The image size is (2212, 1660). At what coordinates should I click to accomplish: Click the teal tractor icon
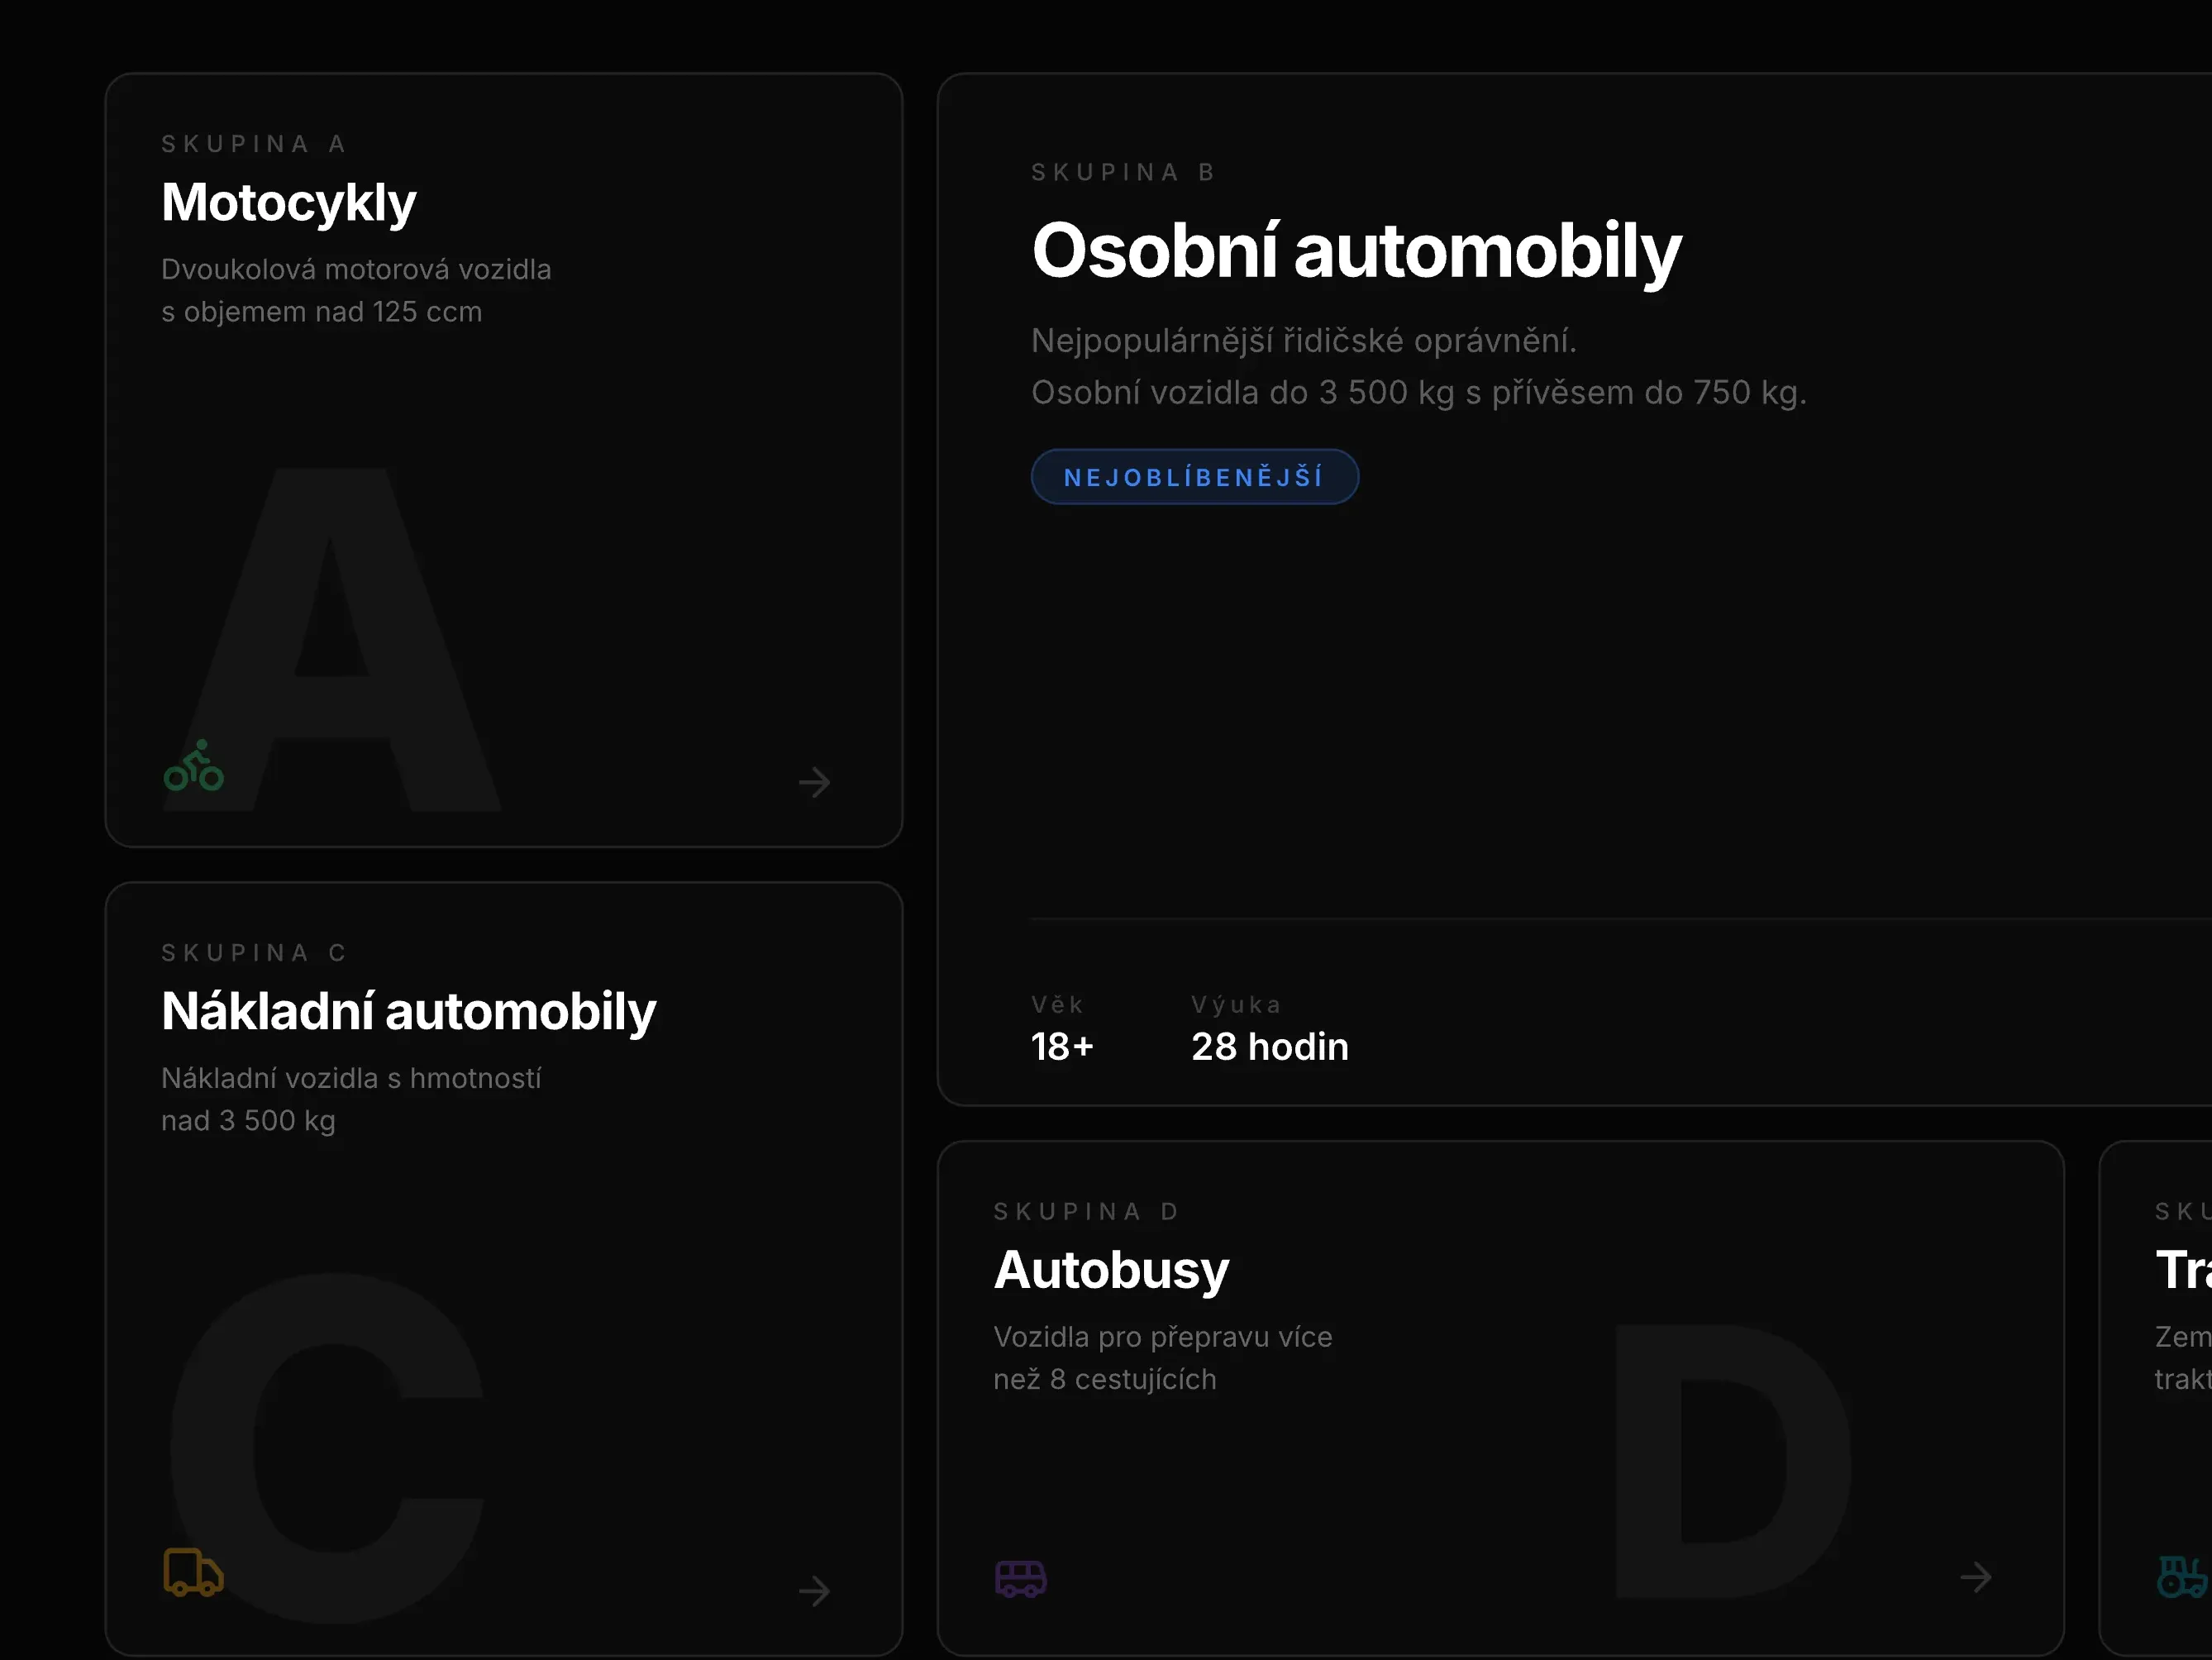click(x=2182, y=1576)
